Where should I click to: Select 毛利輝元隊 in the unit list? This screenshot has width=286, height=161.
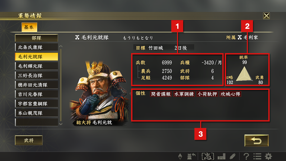click(x=36, y=66)
